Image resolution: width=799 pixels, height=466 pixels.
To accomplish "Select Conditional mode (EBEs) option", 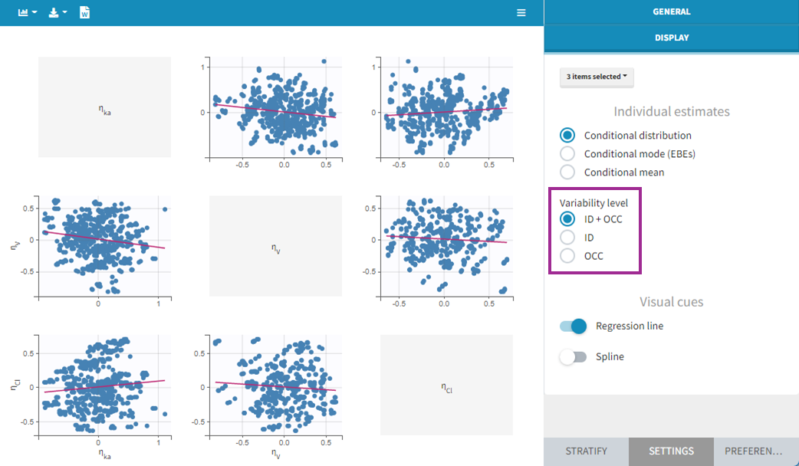I will point(567,154).
